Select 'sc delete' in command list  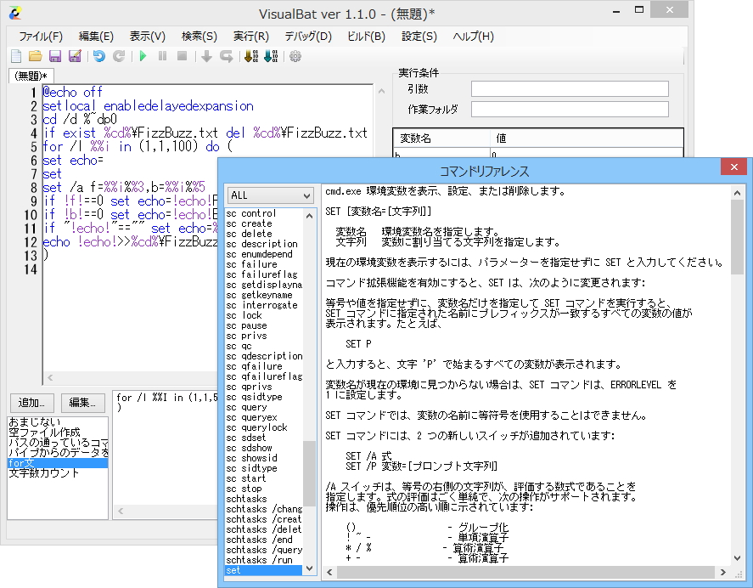(x=264, y=234)
